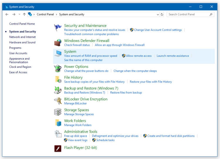Viewport: 220px width, 159px height.
Task: Click the Administrative Tools icon
Action: click(x=58, y=134)
